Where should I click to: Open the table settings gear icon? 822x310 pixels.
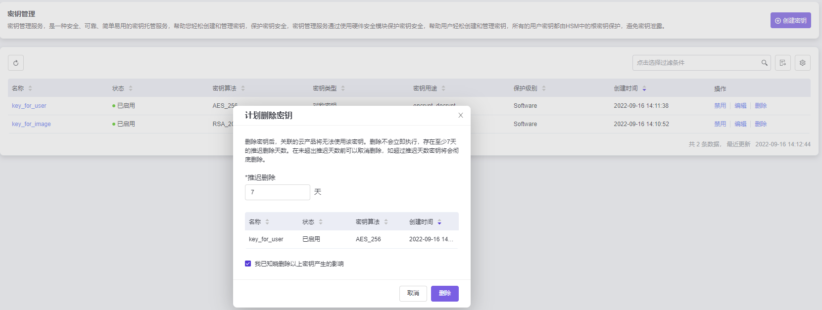click(802, 63)
